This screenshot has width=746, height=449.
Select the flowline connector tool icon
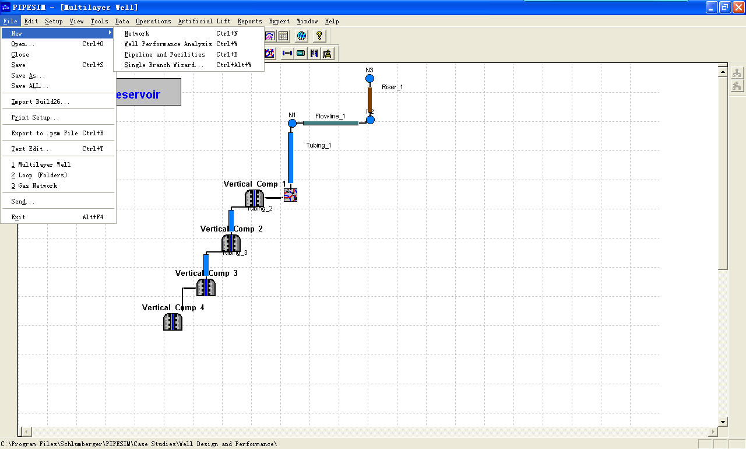point(287,53)
